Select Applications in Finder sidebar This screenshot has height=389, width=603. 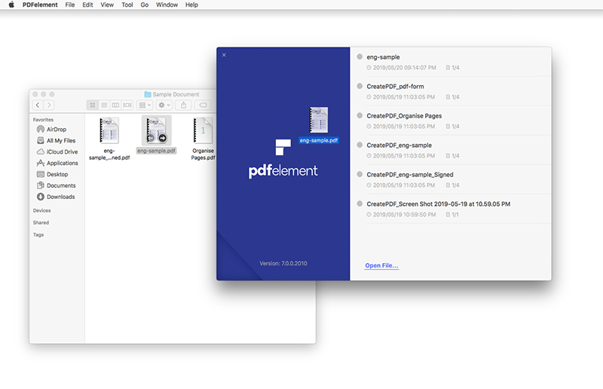tap(57, 163)
